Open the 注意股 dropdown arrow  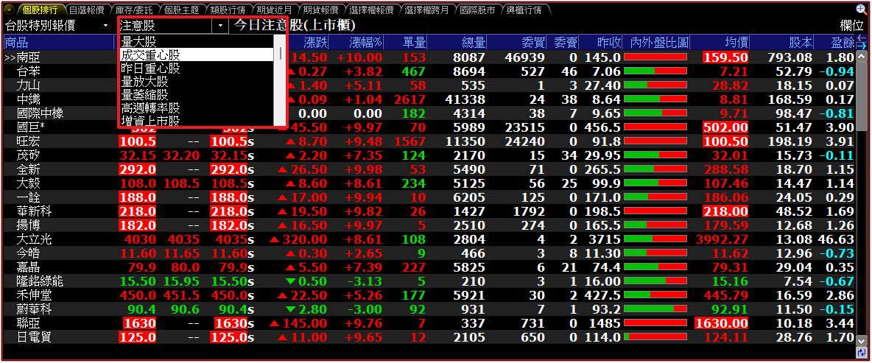[222, 26]
